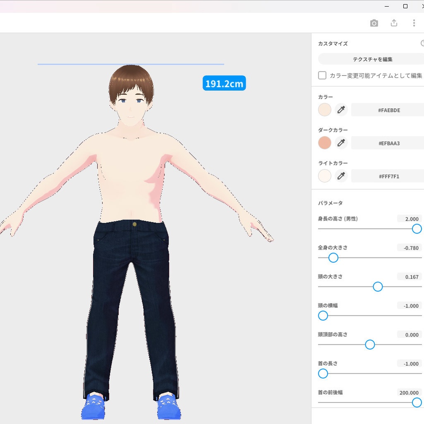424x424 pixels.
Task: Minimize the application window
Action: [x=387, y=6]
